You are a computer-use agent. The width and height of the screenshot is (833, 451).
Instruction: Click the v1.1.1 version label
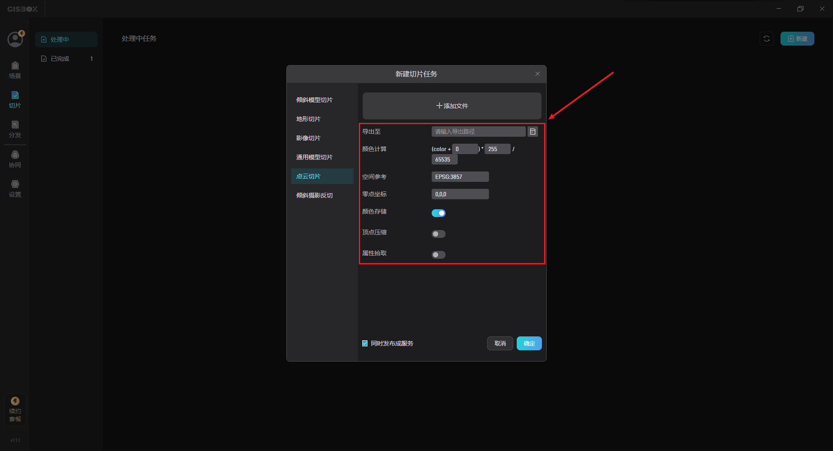tap(15, 440)
